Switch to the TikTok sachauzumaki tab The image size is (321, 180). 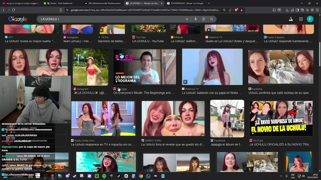tap(103, 3)
